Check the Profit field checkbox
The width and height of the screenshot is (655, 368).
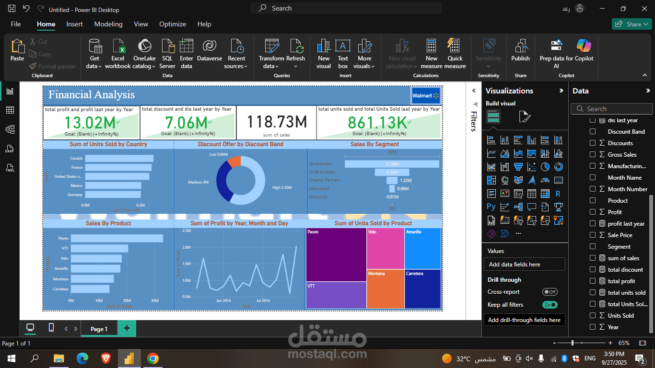593,212
